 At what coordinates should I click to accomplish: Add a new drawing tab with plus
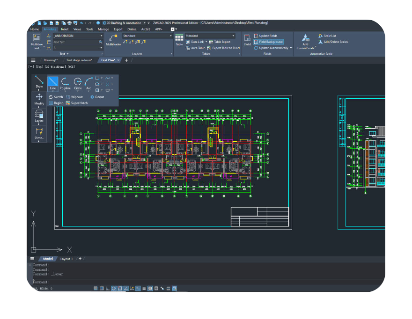click(126, 60)
